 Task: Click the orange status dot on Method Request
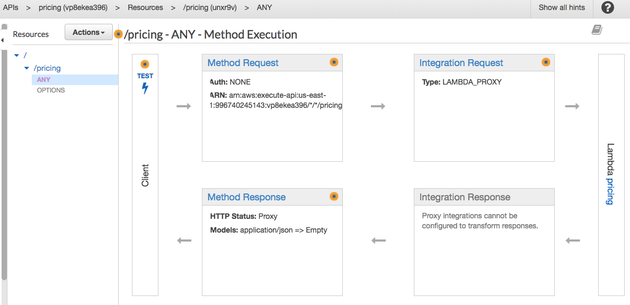(x=334, y=62)
